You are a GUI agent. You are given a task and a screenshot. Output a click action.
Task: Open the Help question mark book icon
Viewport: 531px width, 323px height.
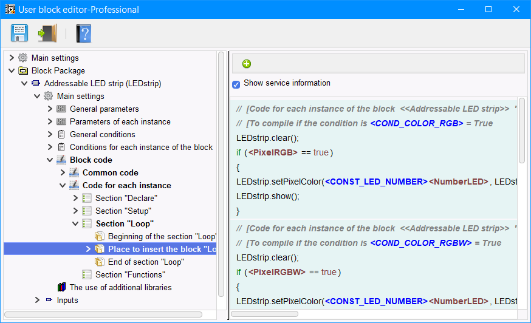[x=83, y=33]
